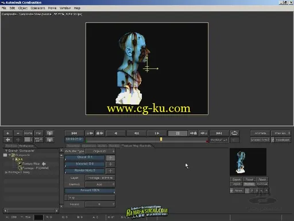This screenshot has height=221, width=294.
Task: Expand the Footage Library node
Action: click(6, 172)
